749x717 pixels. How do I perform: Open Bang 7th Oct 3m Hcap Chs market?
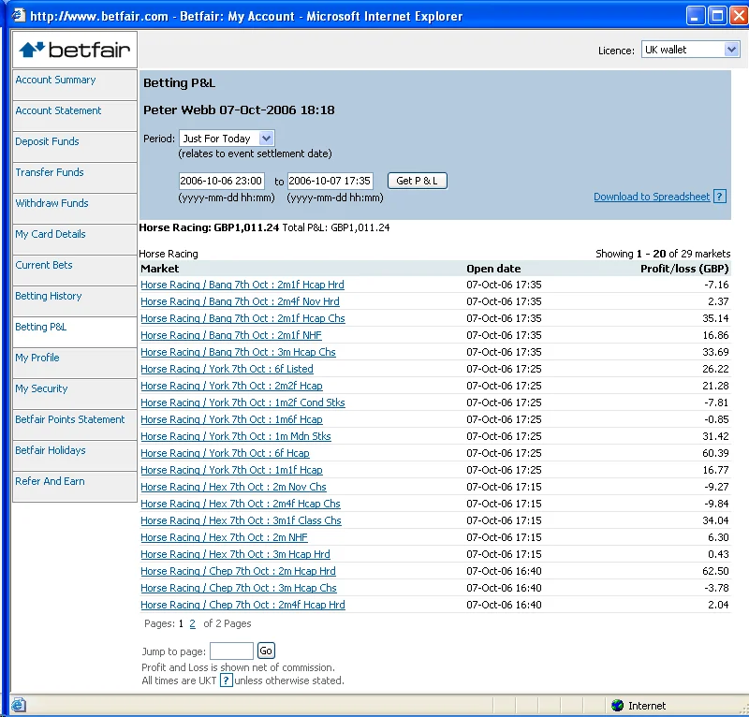(x=238, y=352)
